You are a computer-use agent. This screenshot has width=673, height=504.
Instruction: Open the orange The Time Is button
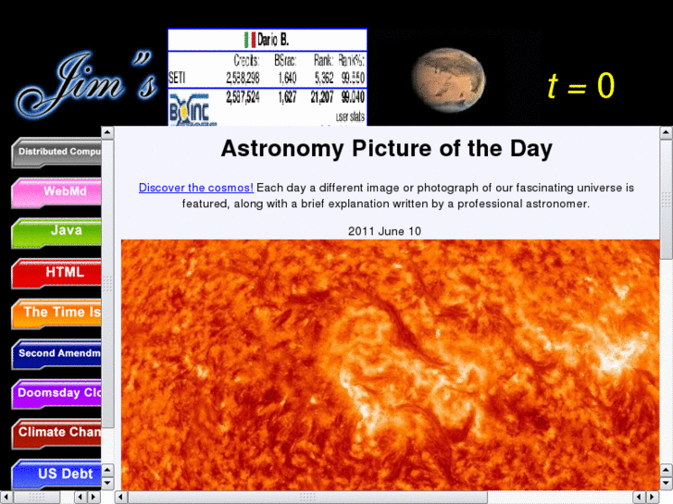56,313
